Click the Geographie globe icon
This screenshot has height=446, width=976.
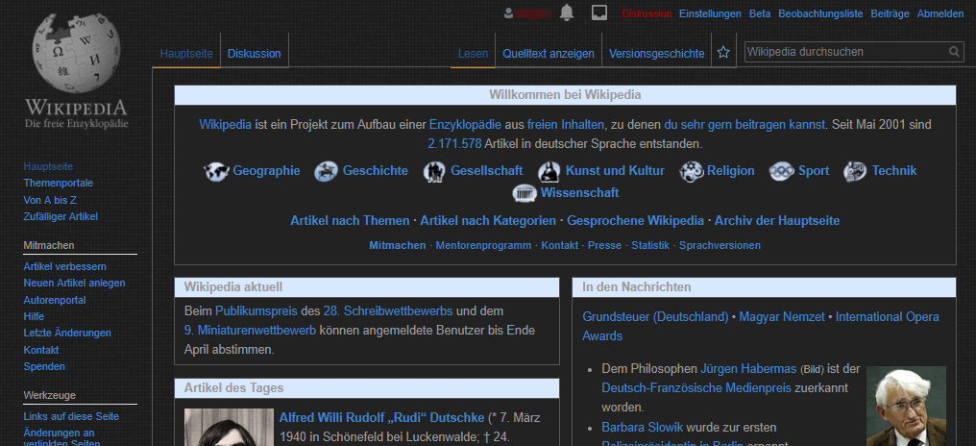216,171
